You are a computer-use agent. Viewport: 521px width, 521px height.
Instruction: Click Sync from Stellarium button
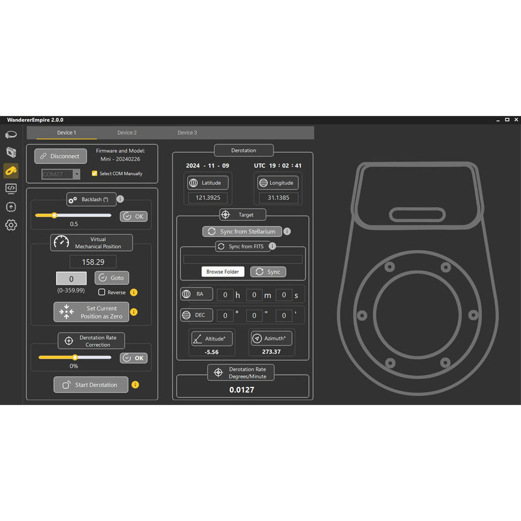pos(242,231)
